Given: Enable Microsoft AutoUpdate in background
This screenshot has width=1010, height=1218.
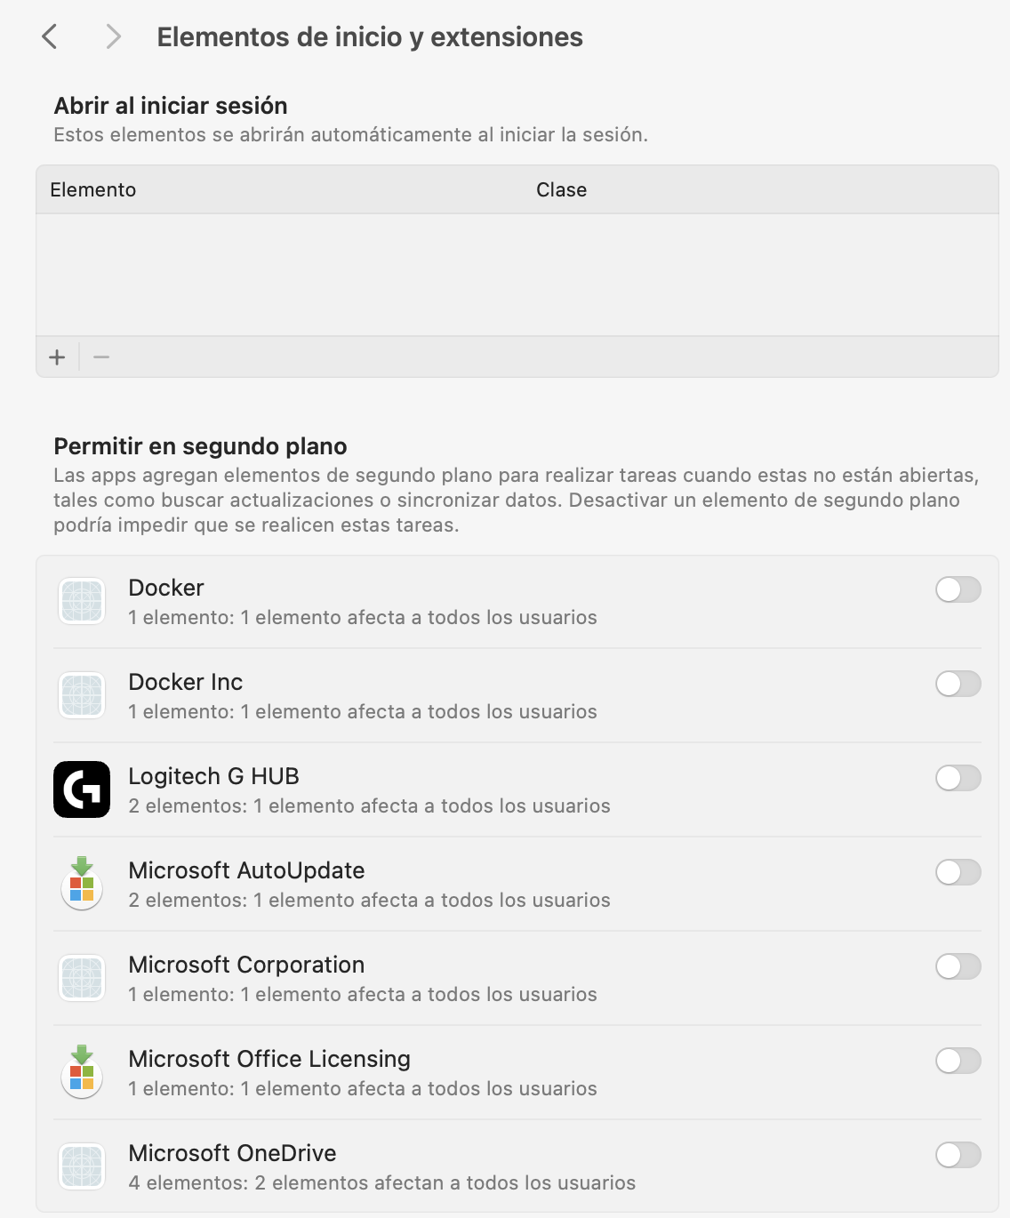Looking at the screenshot, I should pos(958,872).
